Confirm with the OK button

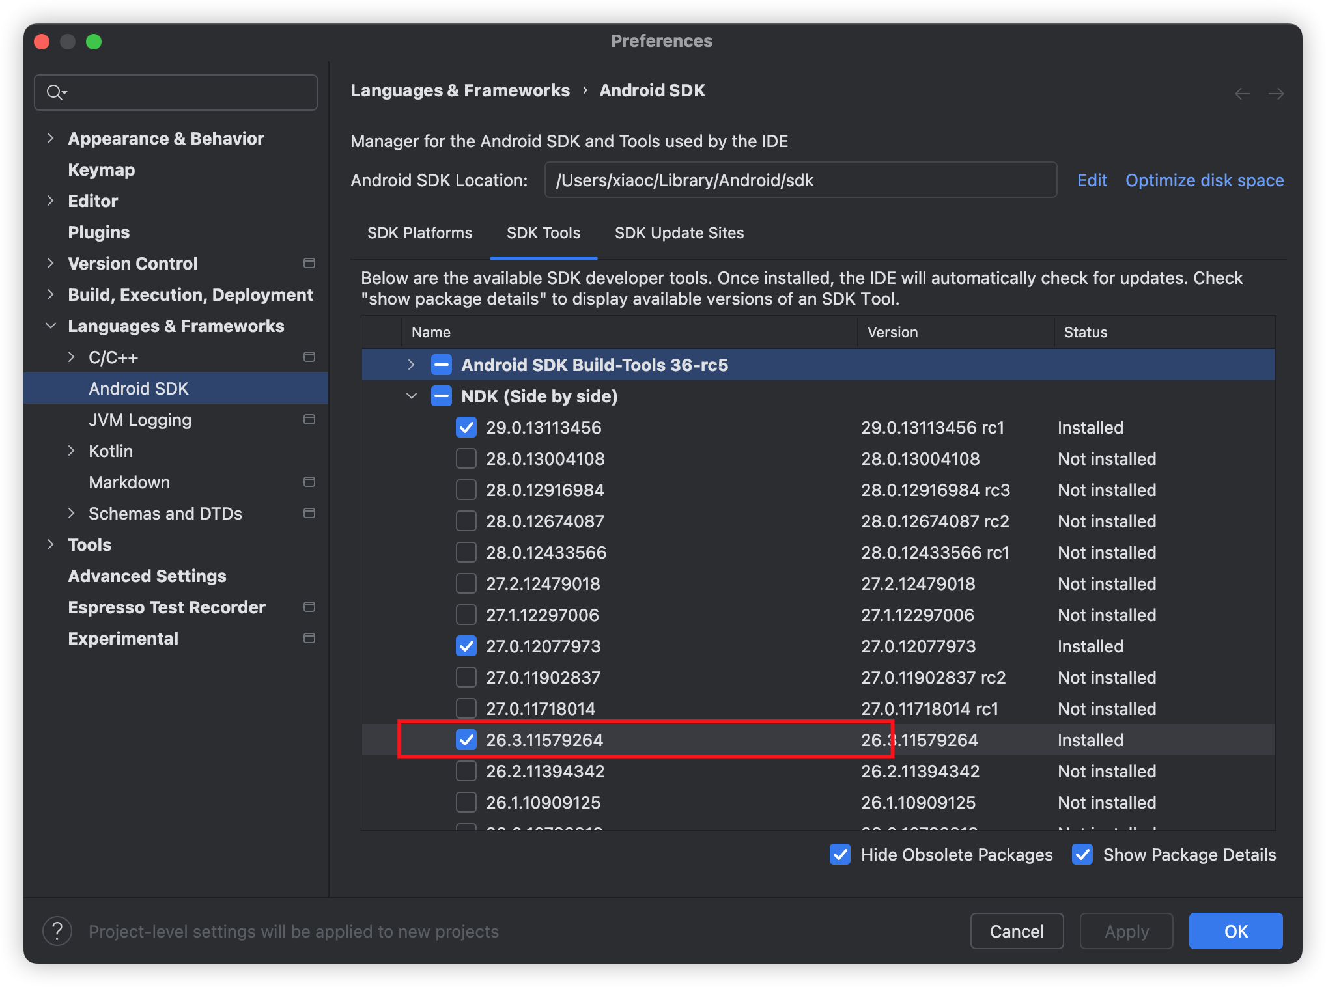click(1235, 931)
